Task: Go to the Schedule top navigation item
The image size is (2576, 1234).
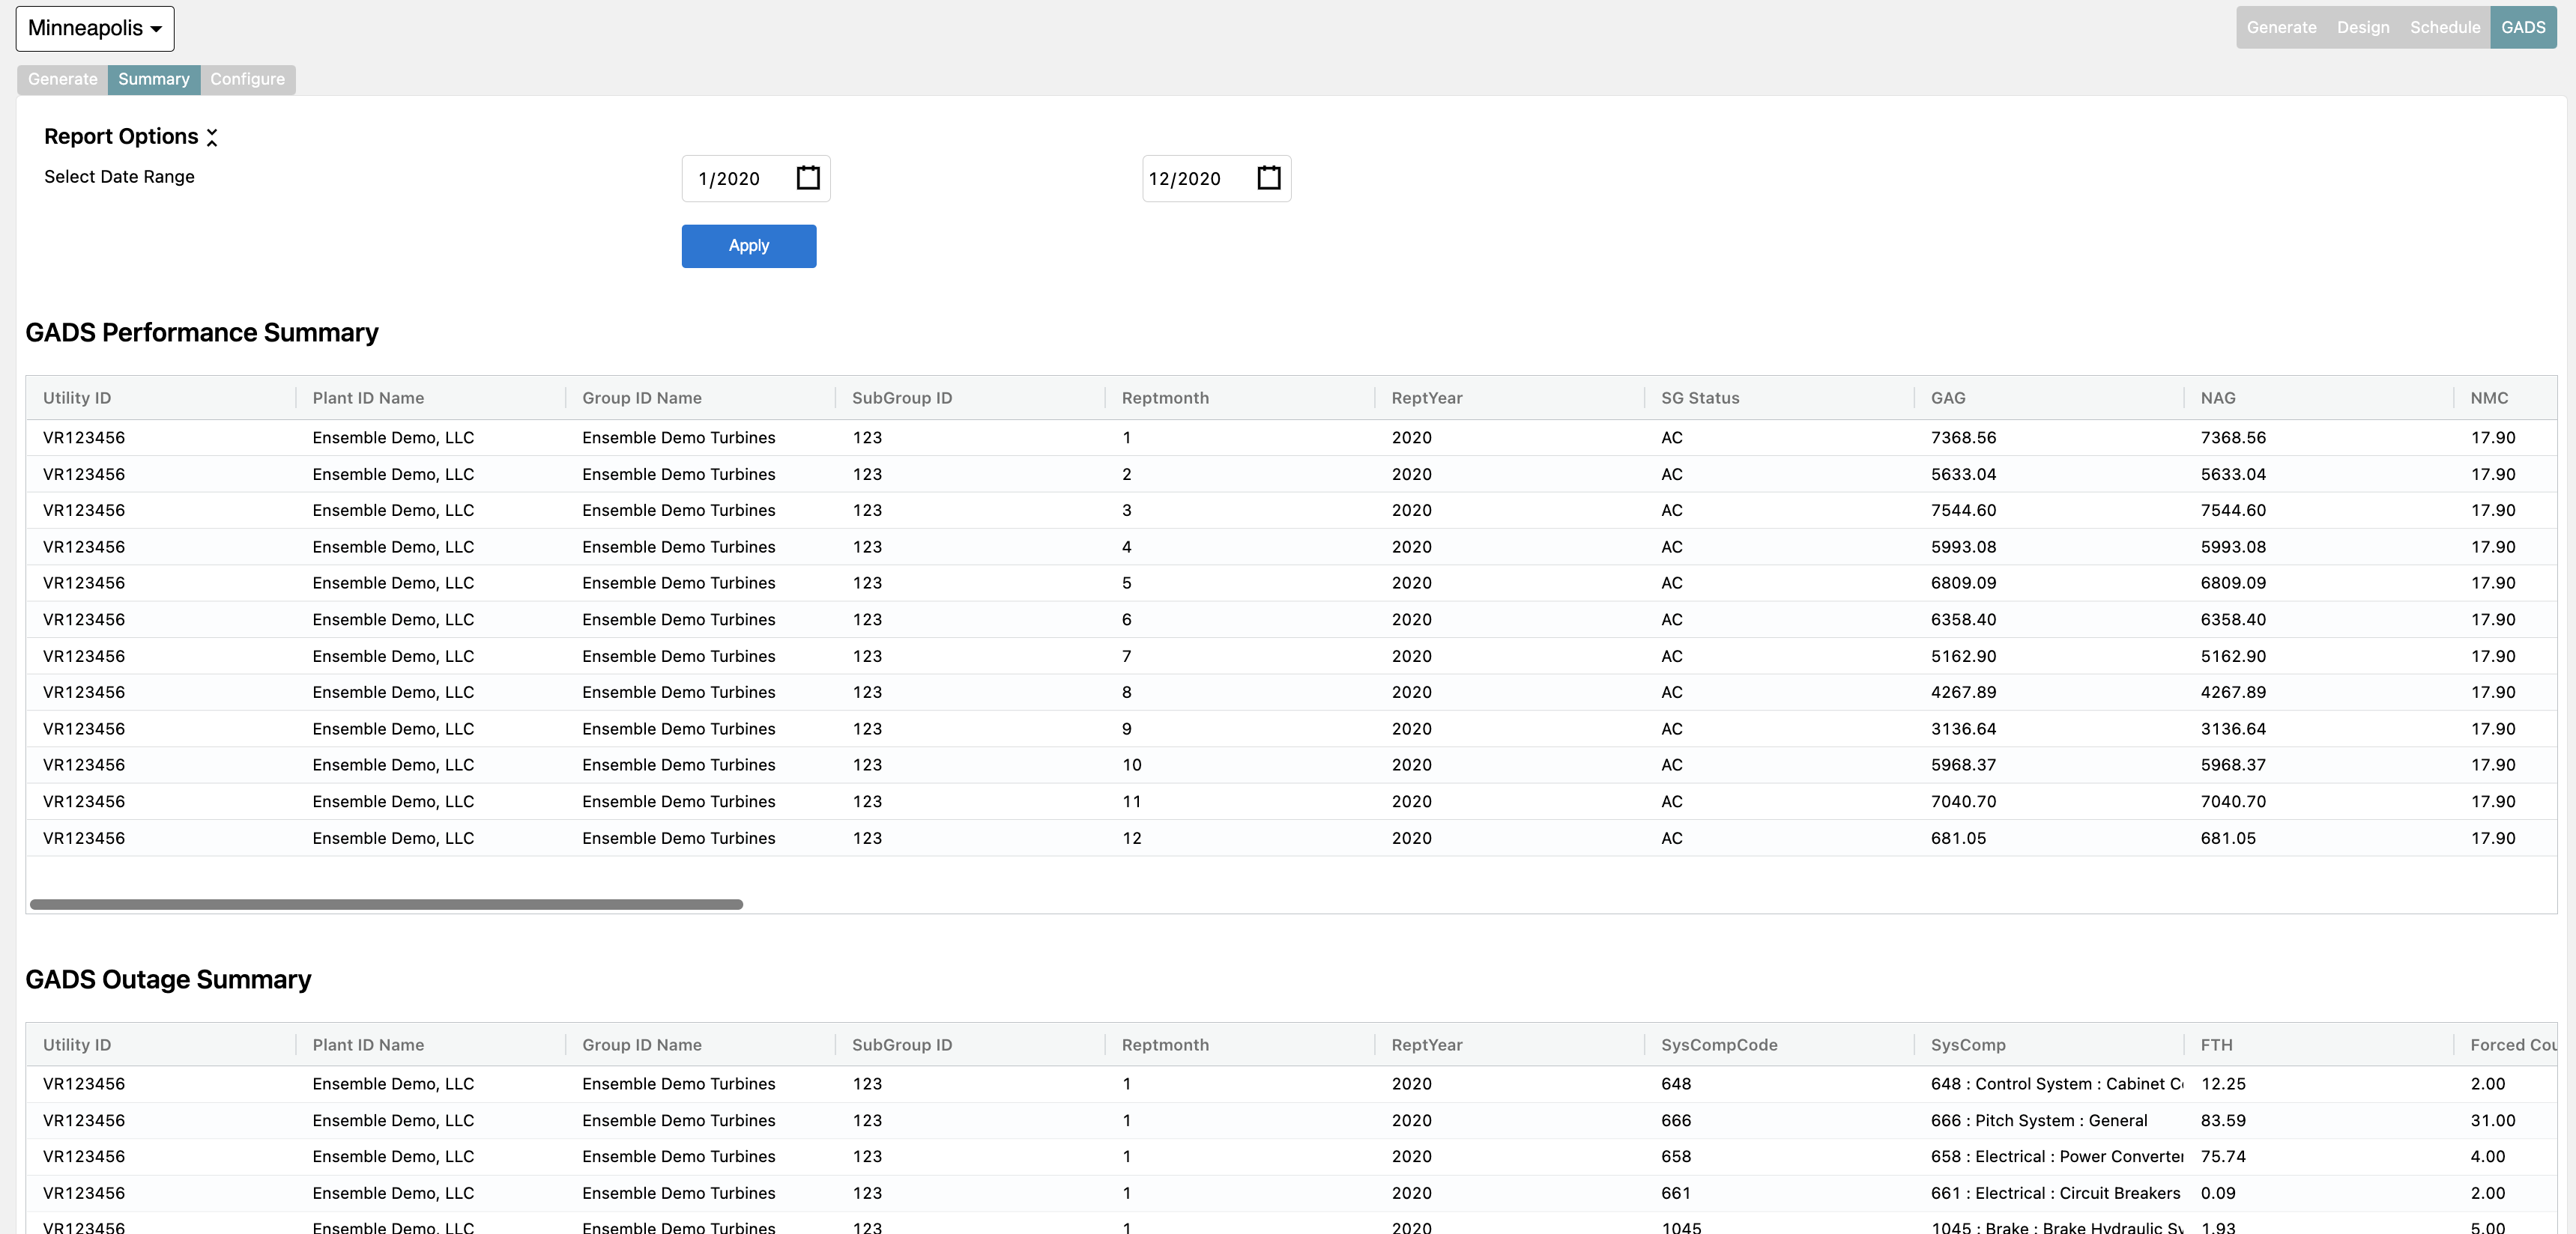Action: coord(2444,28)
